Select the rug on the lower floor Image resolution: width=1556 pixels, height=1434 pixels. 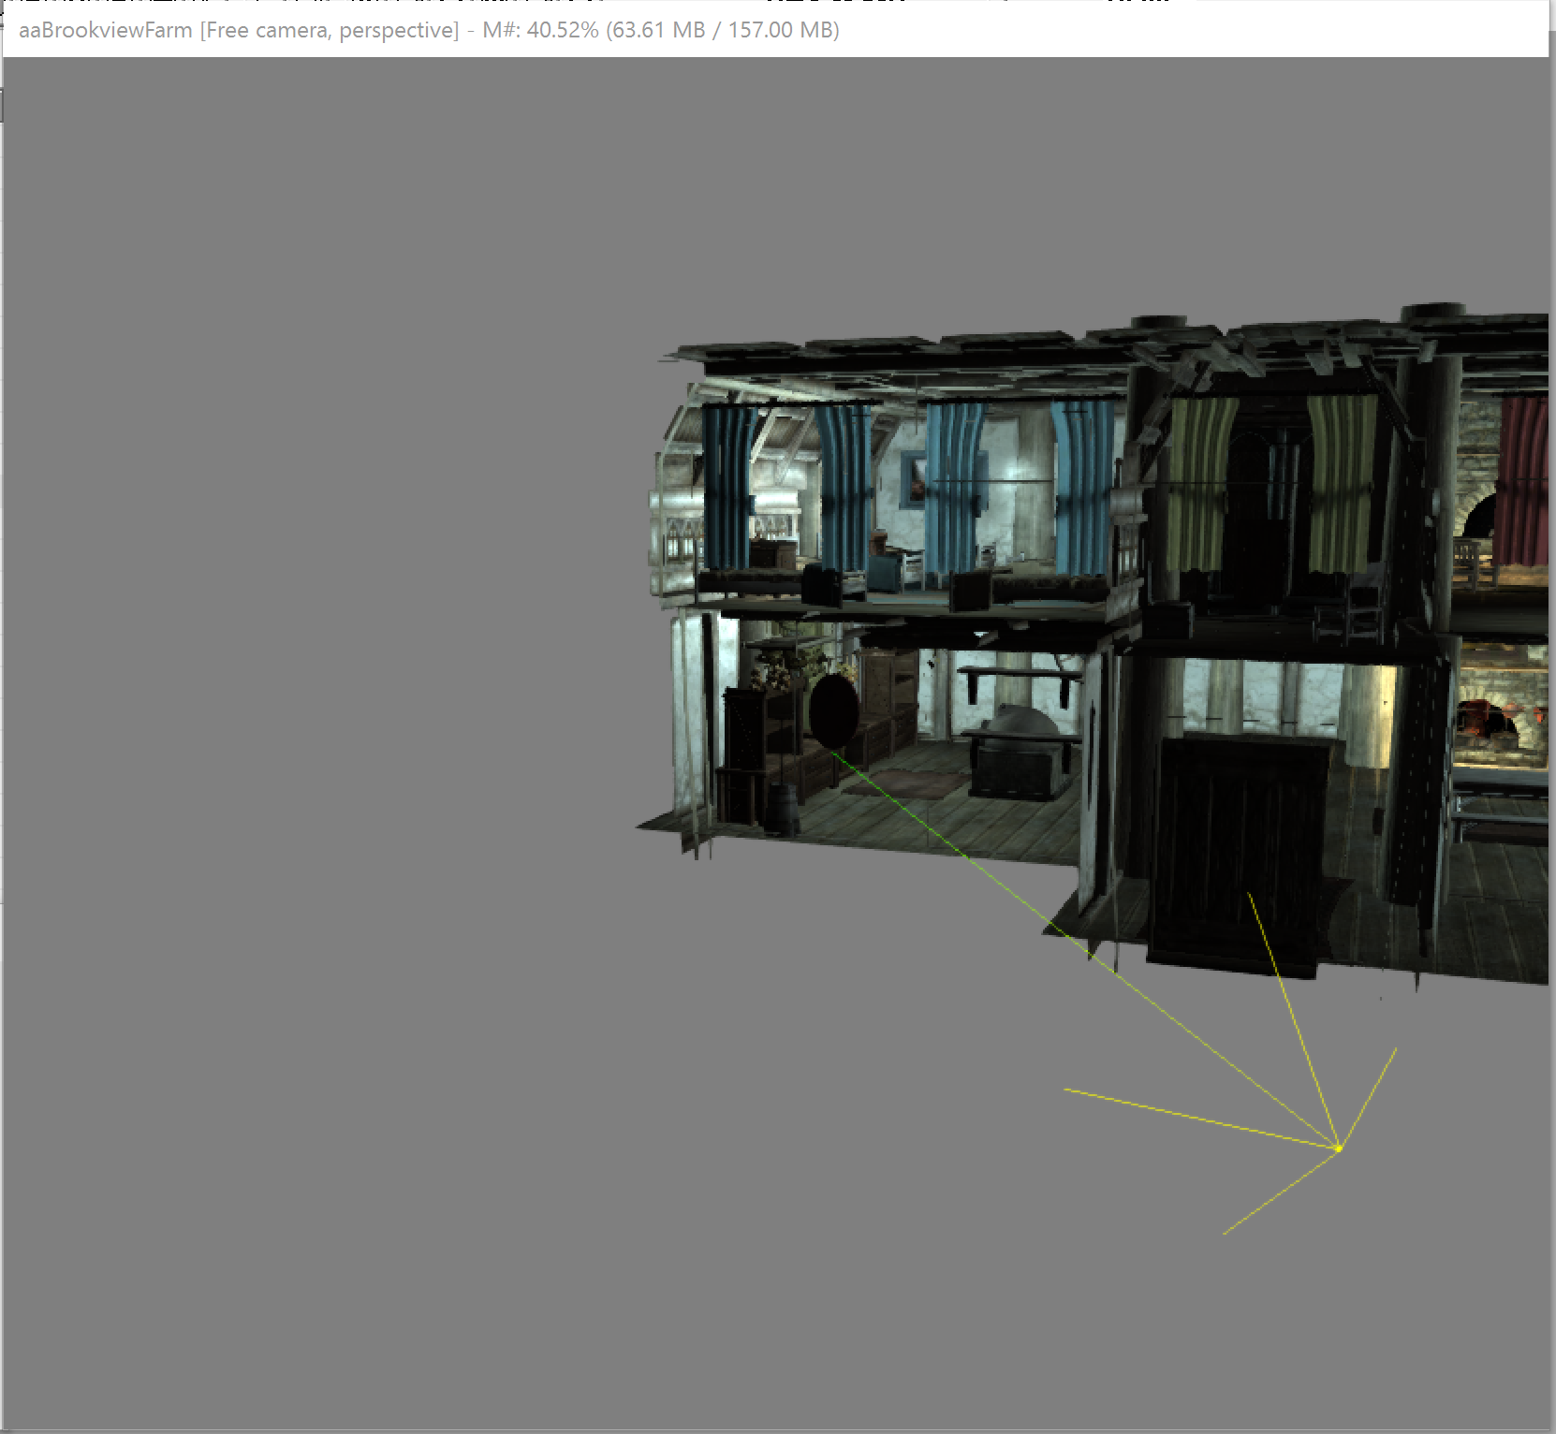(x=906, y=783)
